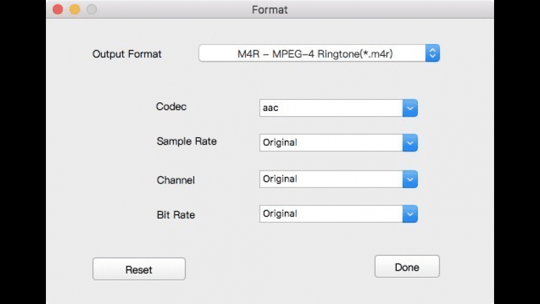Expand the Sample Rate dropdown arrow
This screenshot has width=540, height=304.
click(410, 143)
